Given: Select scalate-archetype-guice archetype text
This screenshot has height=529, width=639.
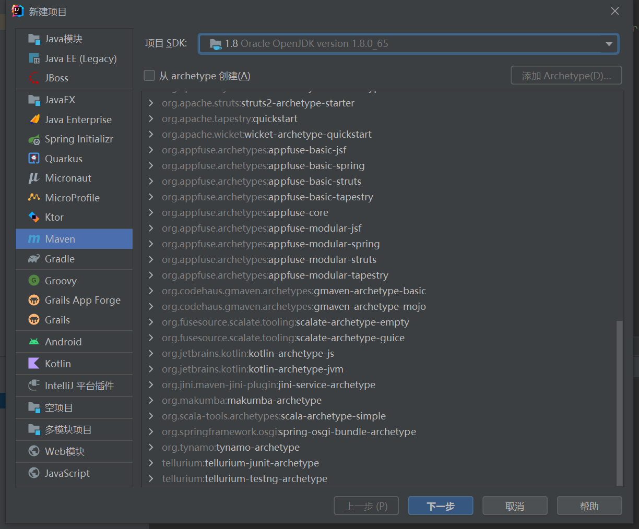Looking at the screenshot, I should point(350,338).
